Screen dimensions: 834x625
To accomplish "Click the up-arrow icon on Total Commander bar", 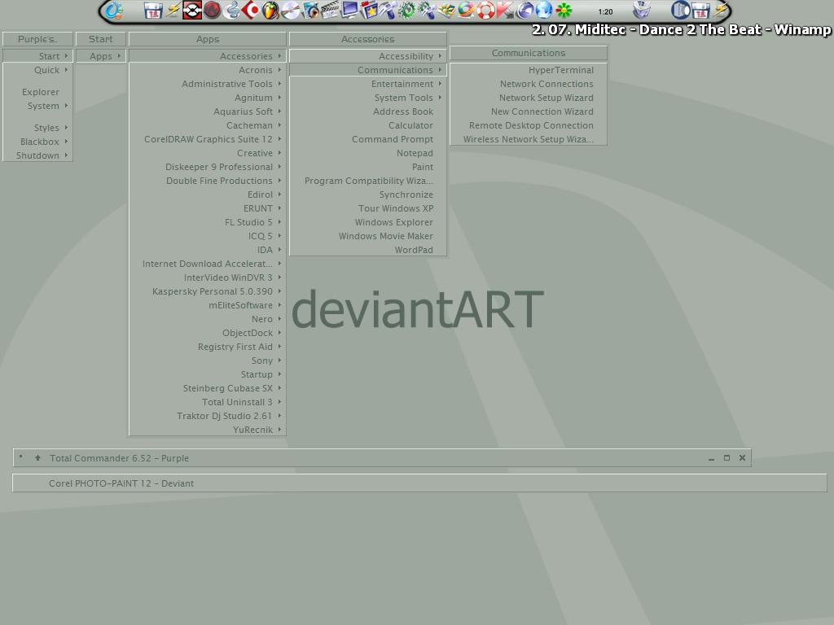I will 37,457.
